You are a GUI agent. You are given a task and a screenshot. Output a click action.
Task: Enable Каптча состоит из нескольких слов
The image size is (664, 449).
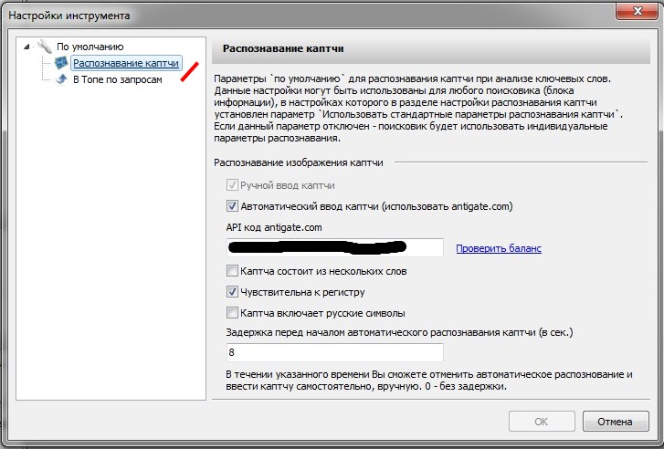click(x=232, y=271)
